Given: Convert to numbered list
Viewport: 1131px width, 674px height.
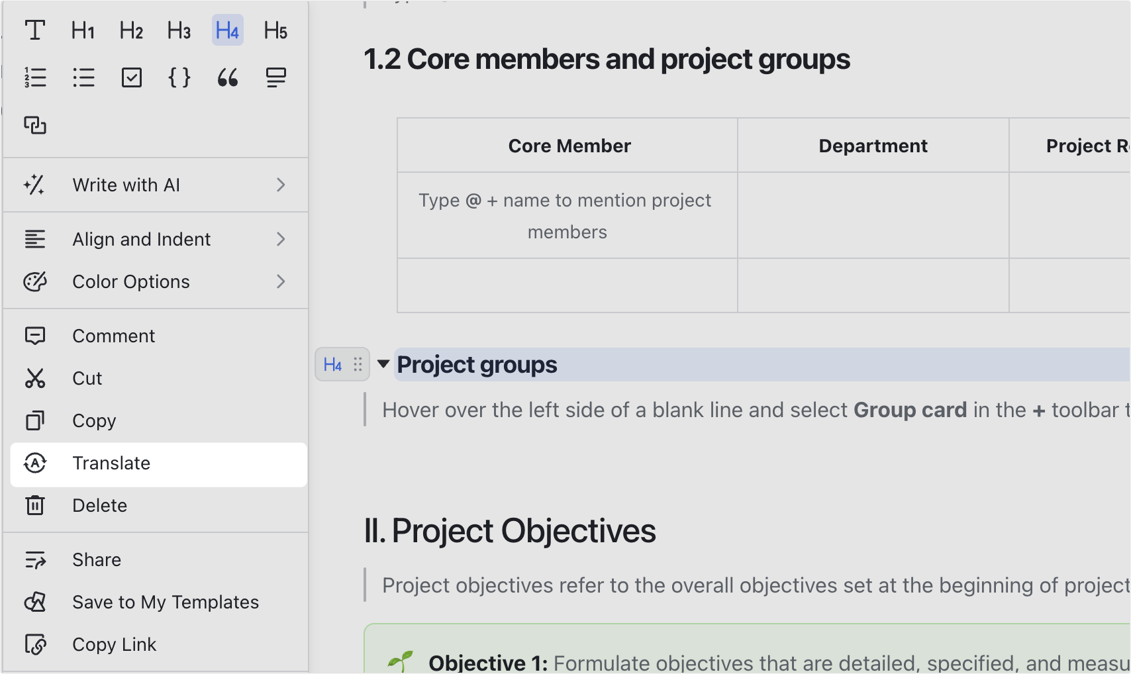Looking at the screenshot, I should point(35,77).
